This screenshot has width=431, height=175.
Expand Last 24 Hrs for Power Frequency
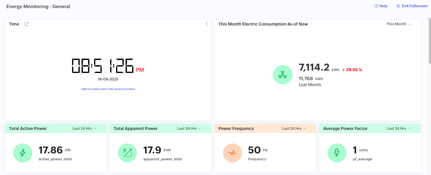coord(294,128)
